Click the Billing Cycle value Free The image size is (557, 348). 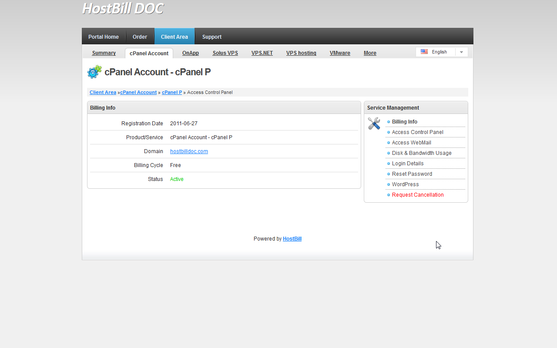(x=175, y=165)
